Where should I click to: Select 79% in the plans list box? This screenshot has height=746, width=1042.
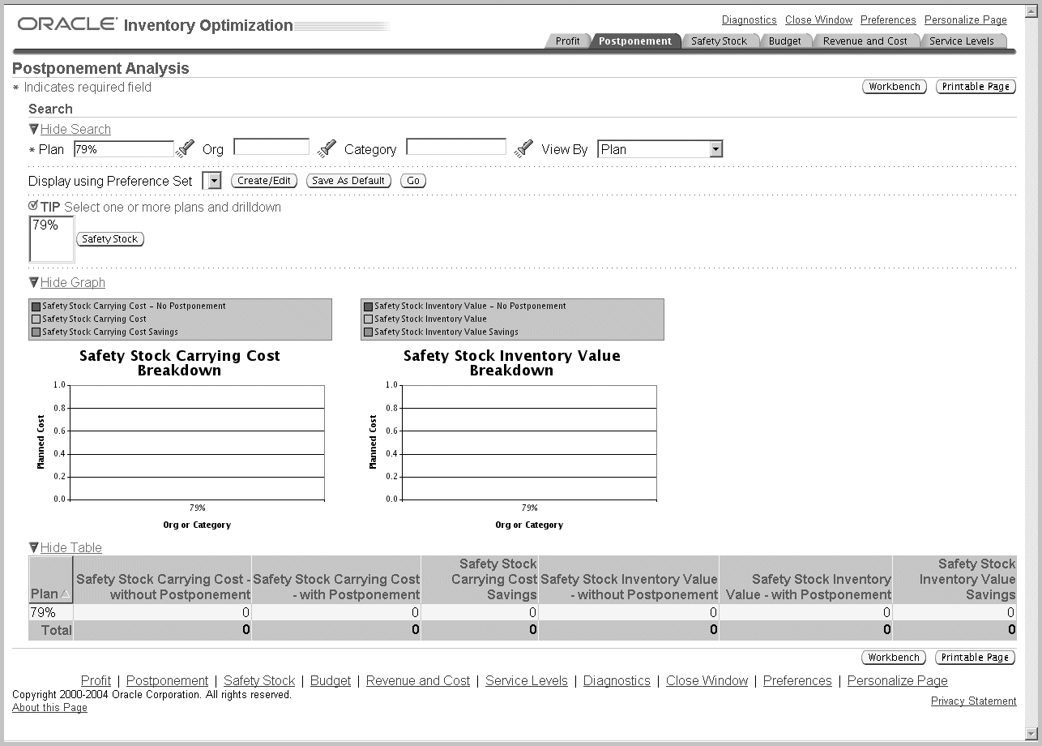pyautogui.click(x=45, y=225)
